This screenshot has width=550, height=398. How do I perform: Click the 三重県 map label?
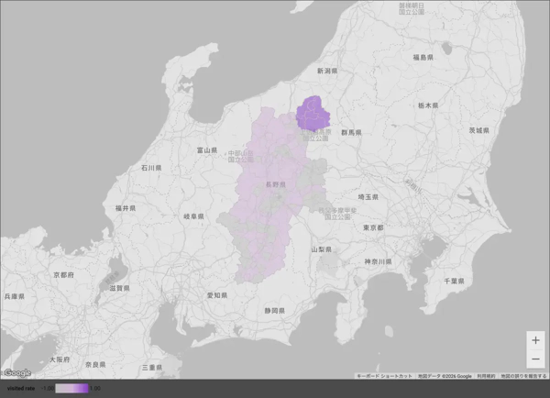152,368
